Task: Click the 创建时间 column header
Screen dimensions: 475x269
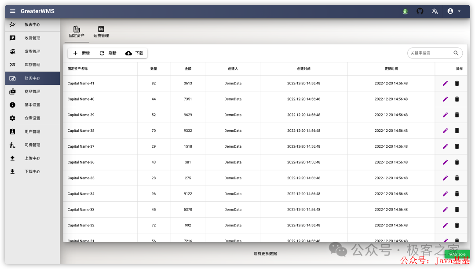Action: pyautogui.click(x=303, y=69)
